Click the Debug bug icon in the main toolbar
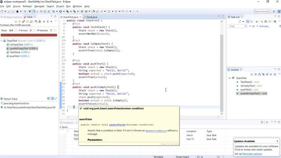281x158 pixels. click(54, 11)
